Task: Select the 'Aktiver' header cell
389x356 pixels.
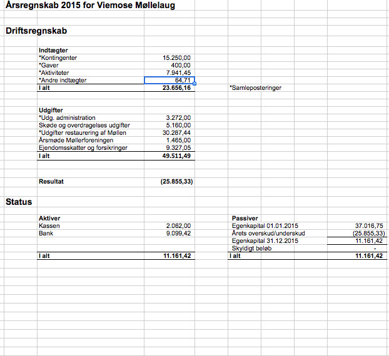Action: click(x=49, y=218)
